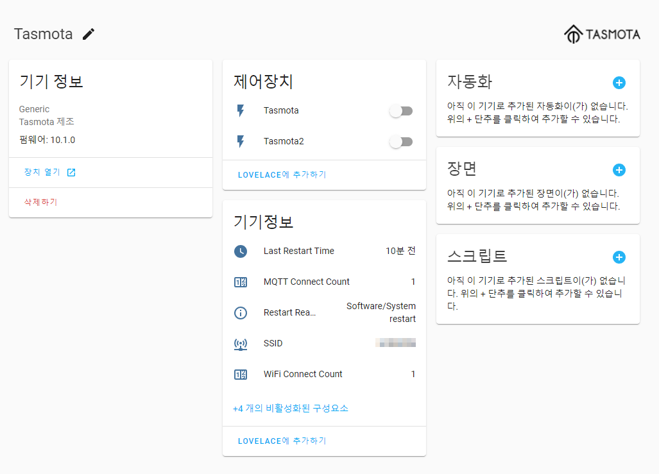Click the MQTT Connect Count value 1

pos(413,282)
